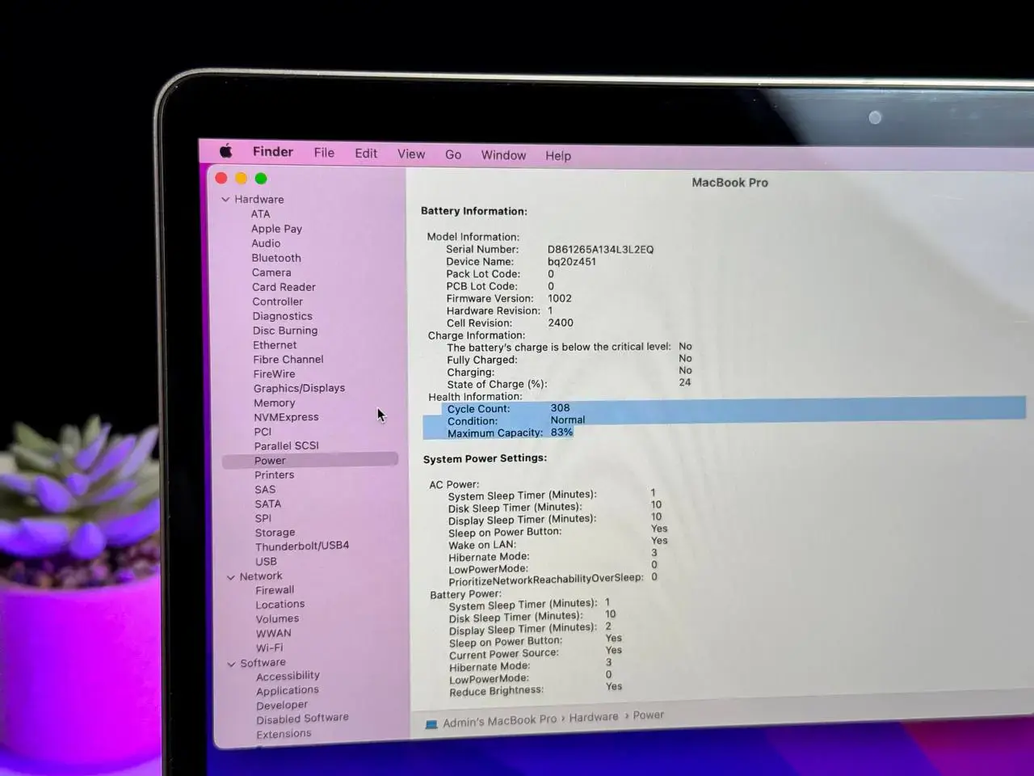Click the System Power Settings heading

pyautogui.click(x=485, y=458)
